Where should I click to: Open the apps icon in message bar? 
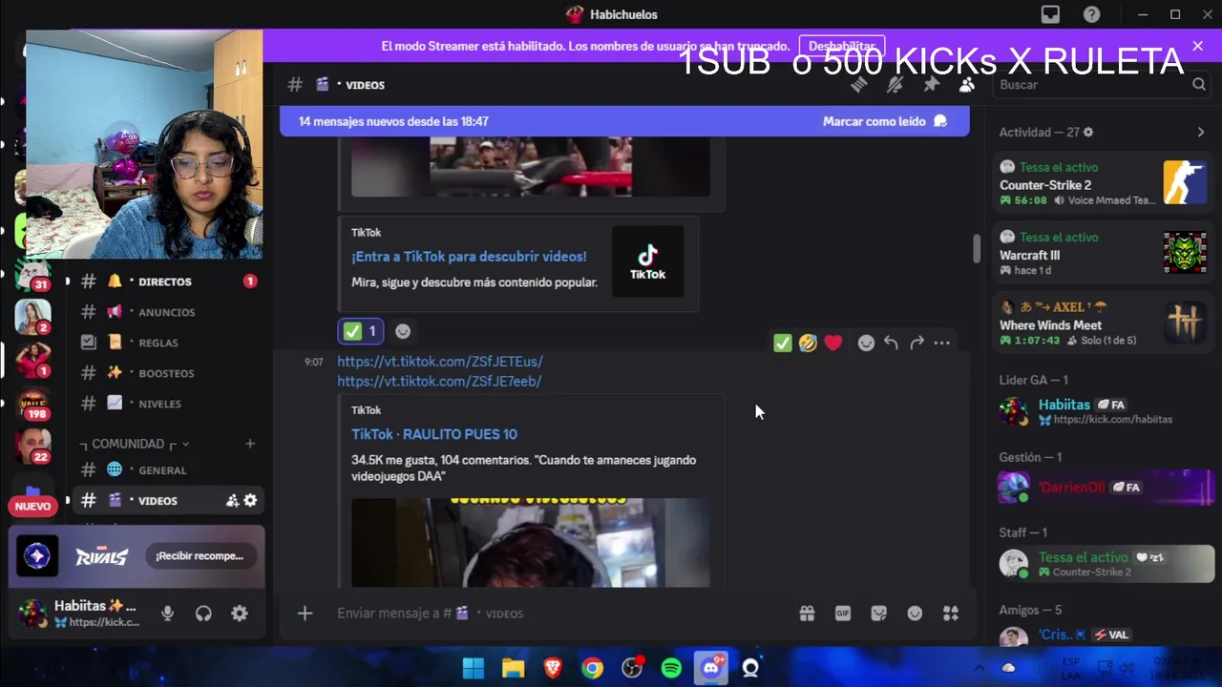pos(951,614)
